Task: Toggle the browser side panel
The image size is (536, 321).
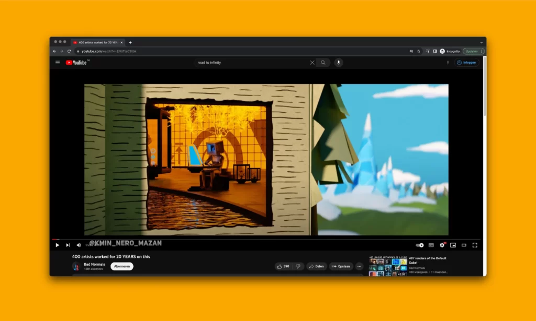Action: 435,52
